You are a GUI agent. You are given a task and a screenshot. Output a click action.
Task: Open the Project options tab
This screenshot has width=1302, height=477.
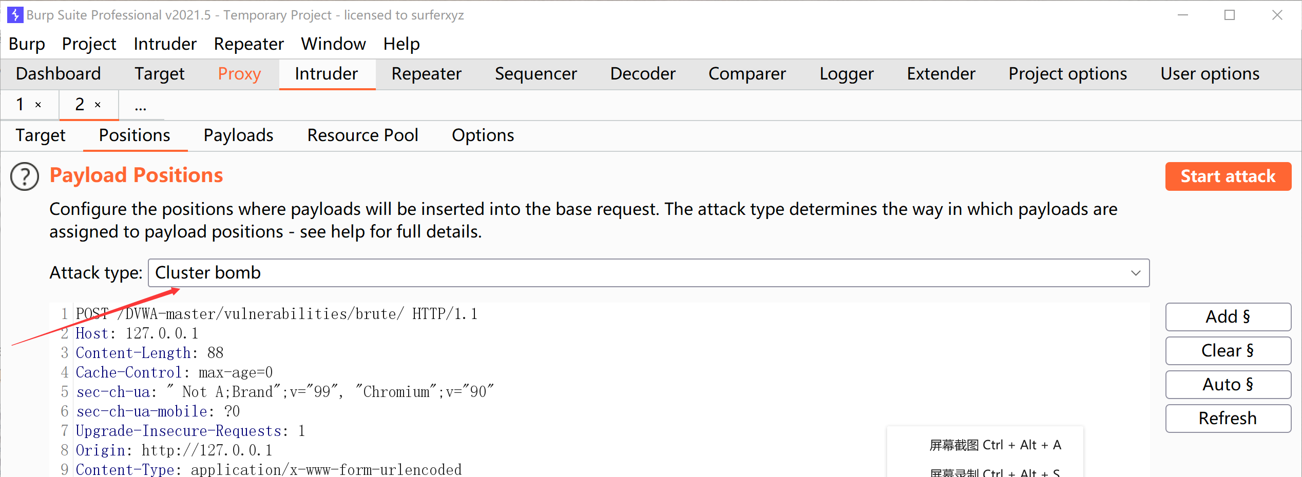tap(1067, 74)
